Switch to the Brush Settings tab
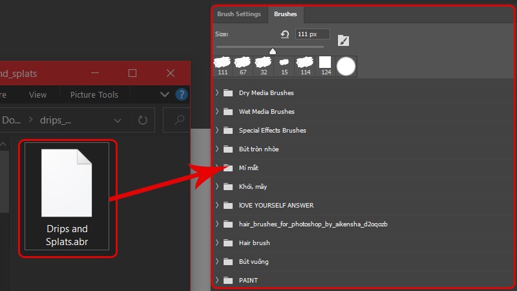Image resolution: width=517 pixels, height=291 pixels. [239, 14]
